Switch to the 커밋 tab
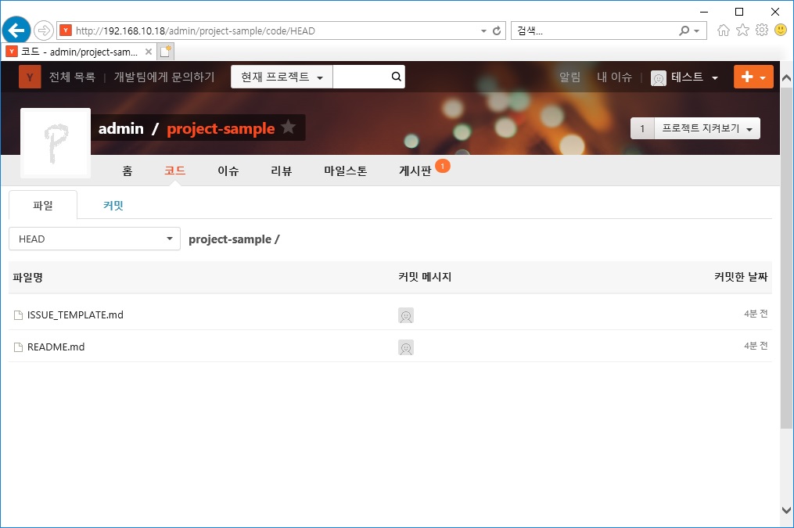 pyautogui.click(x=112, y=205)
